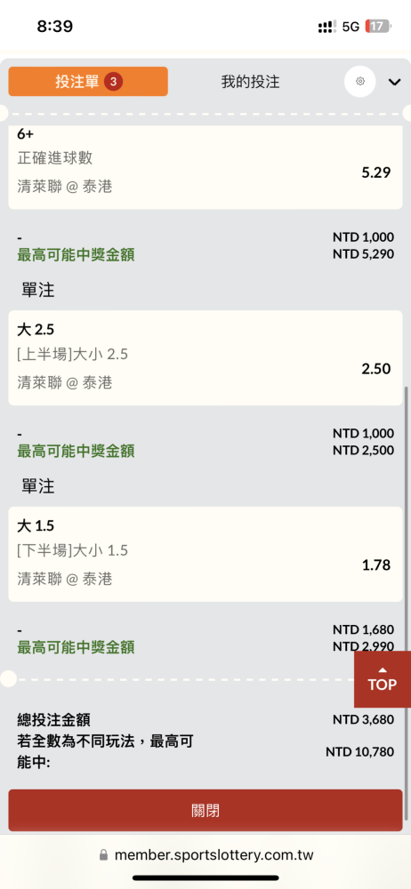Tap the battery indicator in status bar
Image resolution: width=411 pixels, height=889 pixels.
tap(377, 26)
